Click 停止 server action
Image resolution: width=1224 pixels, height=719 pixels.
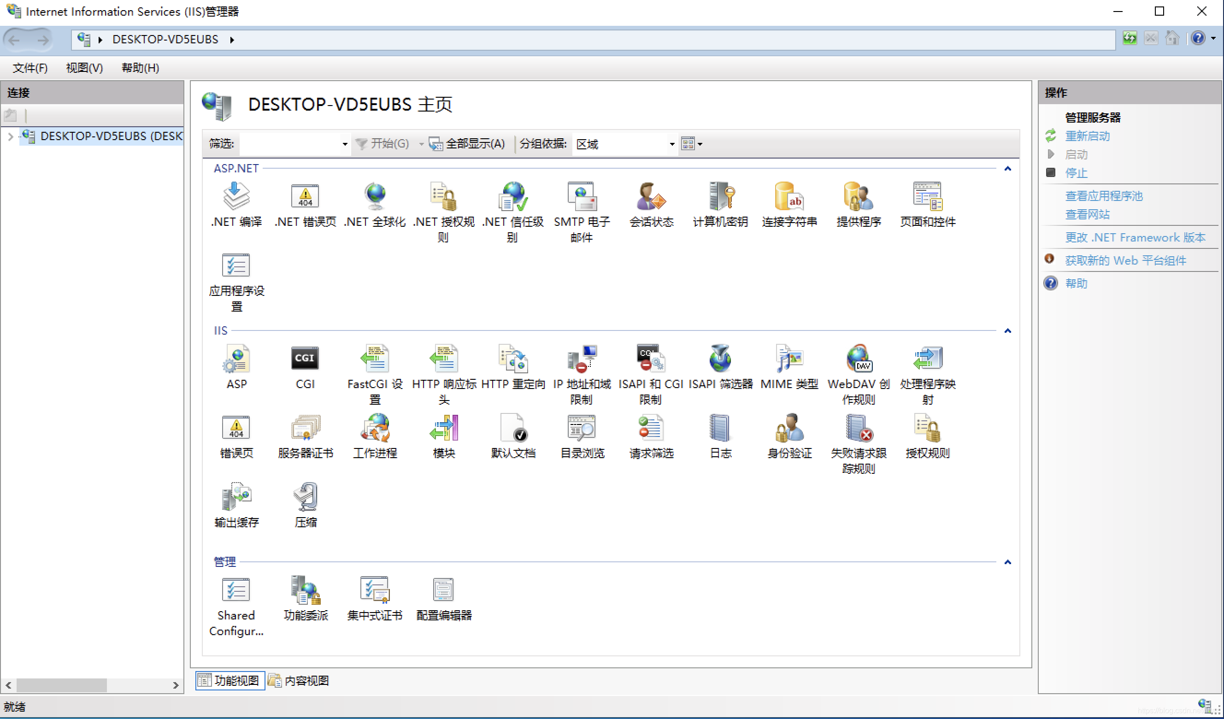click(1076, 173)
